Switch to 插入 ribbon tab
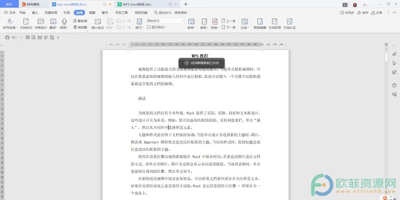Screen dimensions: 400x200 coord(35,12)
